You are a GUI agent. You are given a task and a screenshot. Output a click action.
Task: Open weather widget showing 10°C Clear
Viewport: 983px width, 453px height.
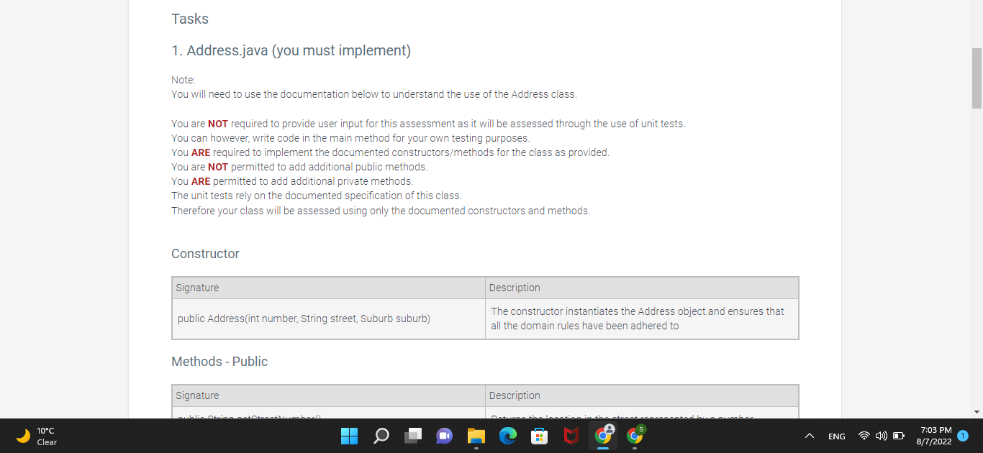coord(36,436)
